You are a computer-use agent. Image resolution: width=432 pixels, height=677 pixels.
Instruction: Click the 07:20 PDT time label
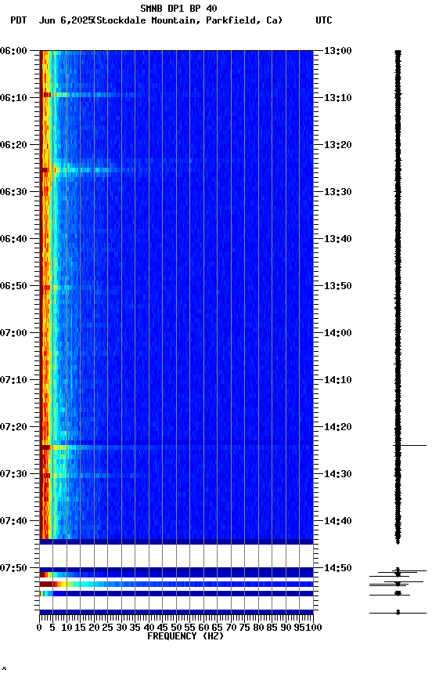pyautogui.click(x=13, y=427)
